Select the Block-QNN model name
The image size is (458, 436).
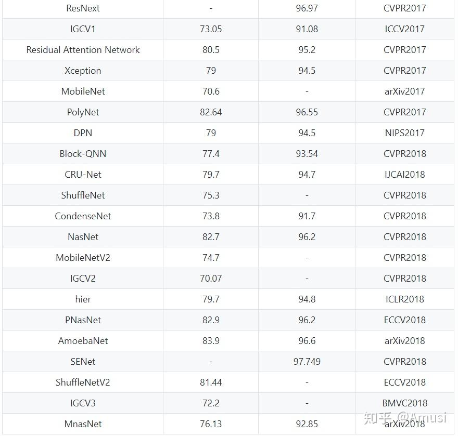click(83, 154)
